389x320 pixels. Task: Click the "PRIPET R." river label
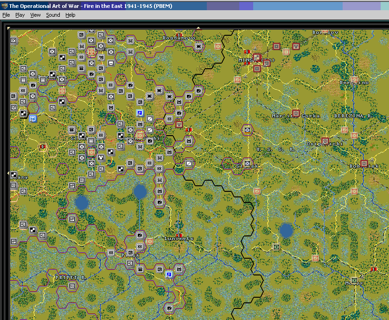pyautogui.click(x=70, y=278)
